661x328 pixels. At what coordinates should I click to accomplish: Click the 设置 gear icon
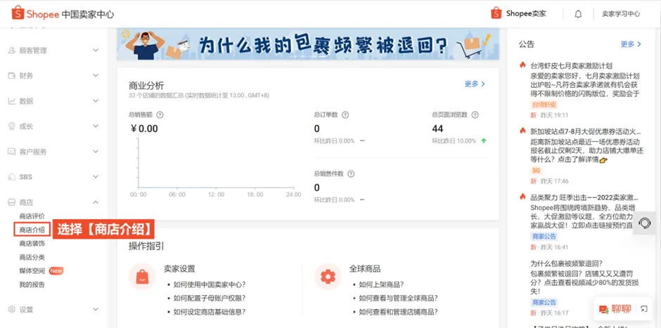12,310
